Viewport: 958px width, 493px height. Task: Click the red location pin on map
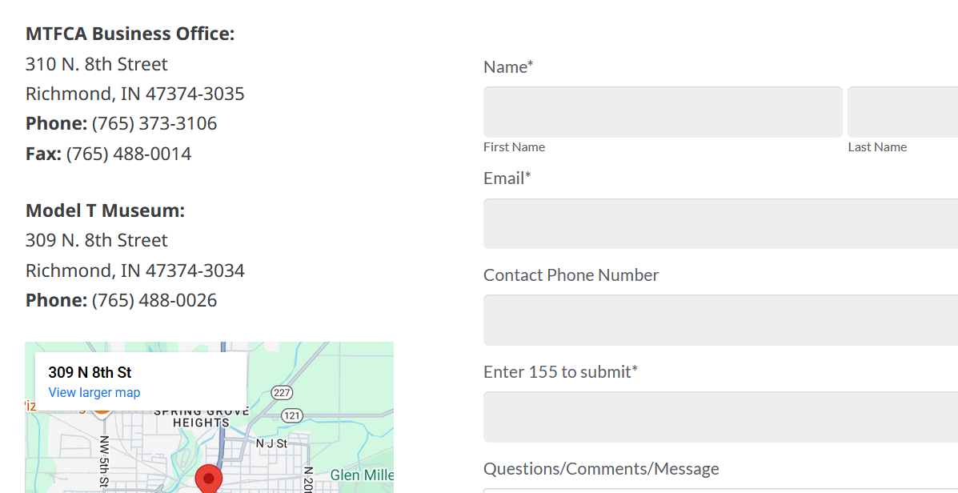[209, 479]
